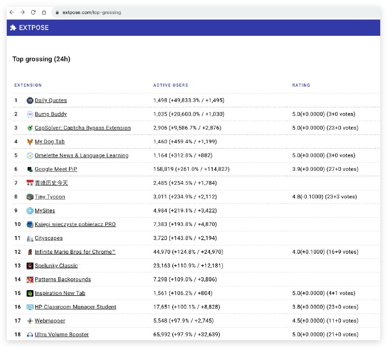Click the browser reload icon

[33, 12]
